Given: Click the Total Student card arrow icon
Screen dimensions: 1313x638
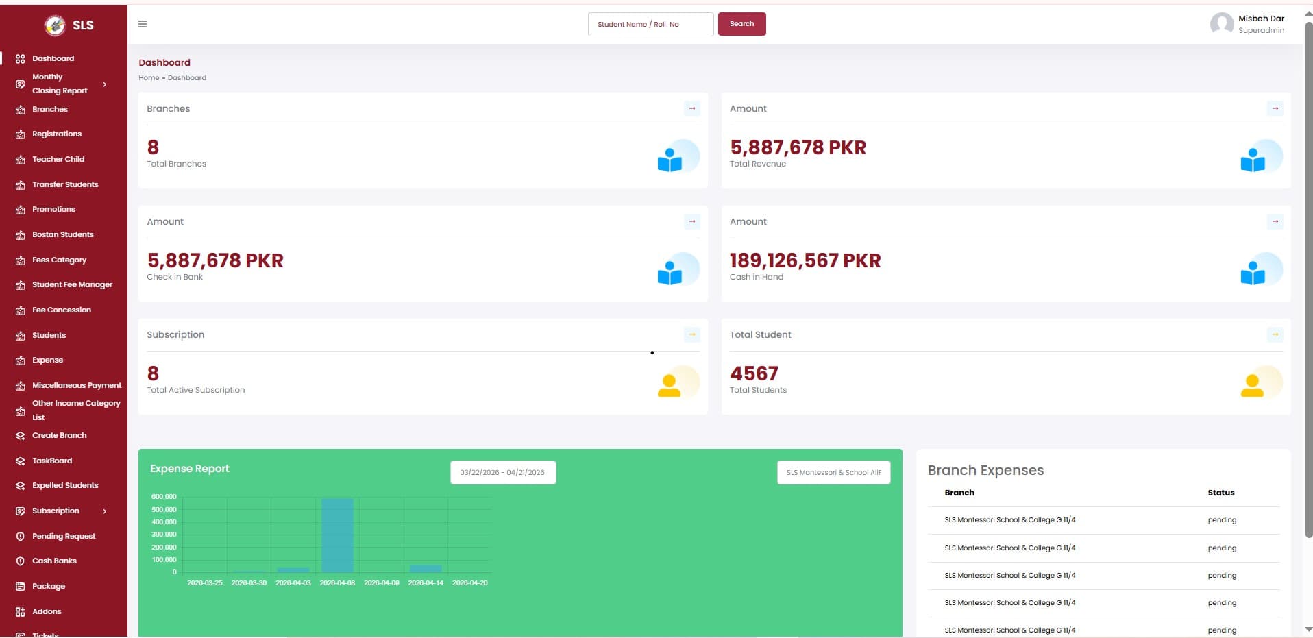Looking at the screenshot, I should point(1274,334).
